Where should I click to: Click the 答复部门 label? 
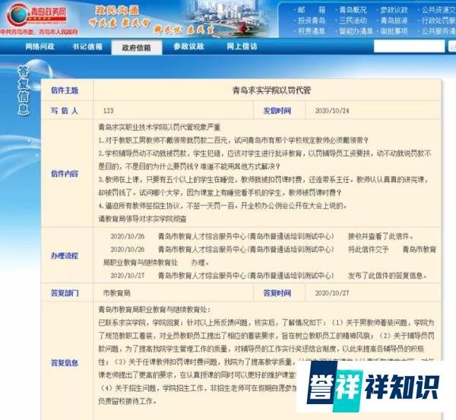tap(65, 293)
